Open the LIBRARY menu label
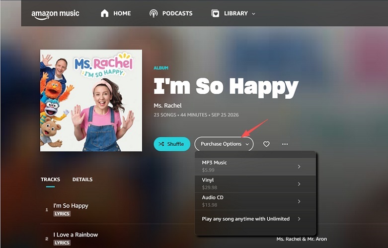 point(236,13)
